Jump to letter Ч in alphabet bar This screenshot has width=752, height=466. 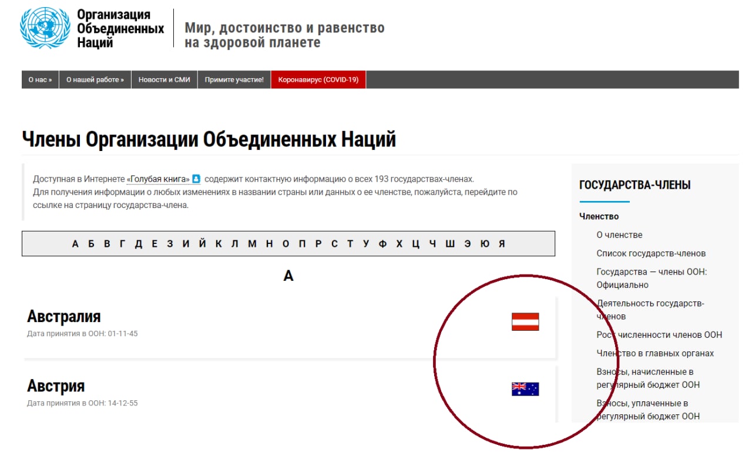[432, 244]
